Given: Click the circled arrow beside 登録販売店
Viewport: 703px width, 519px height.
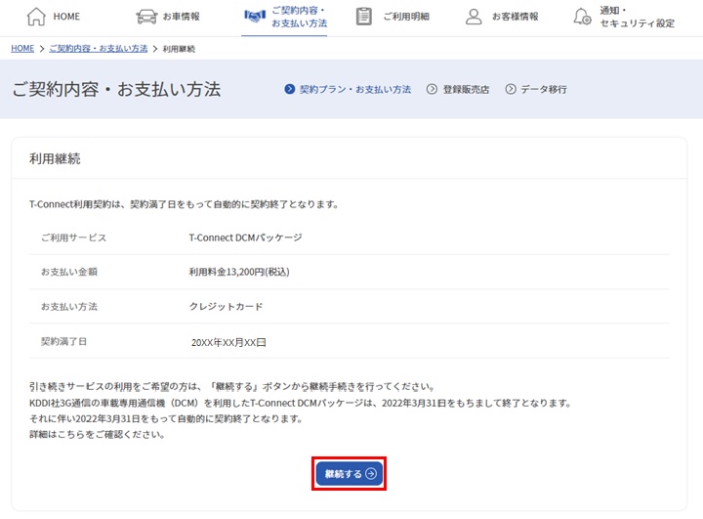Looking at the screenshot, I should tap(432, 89).
